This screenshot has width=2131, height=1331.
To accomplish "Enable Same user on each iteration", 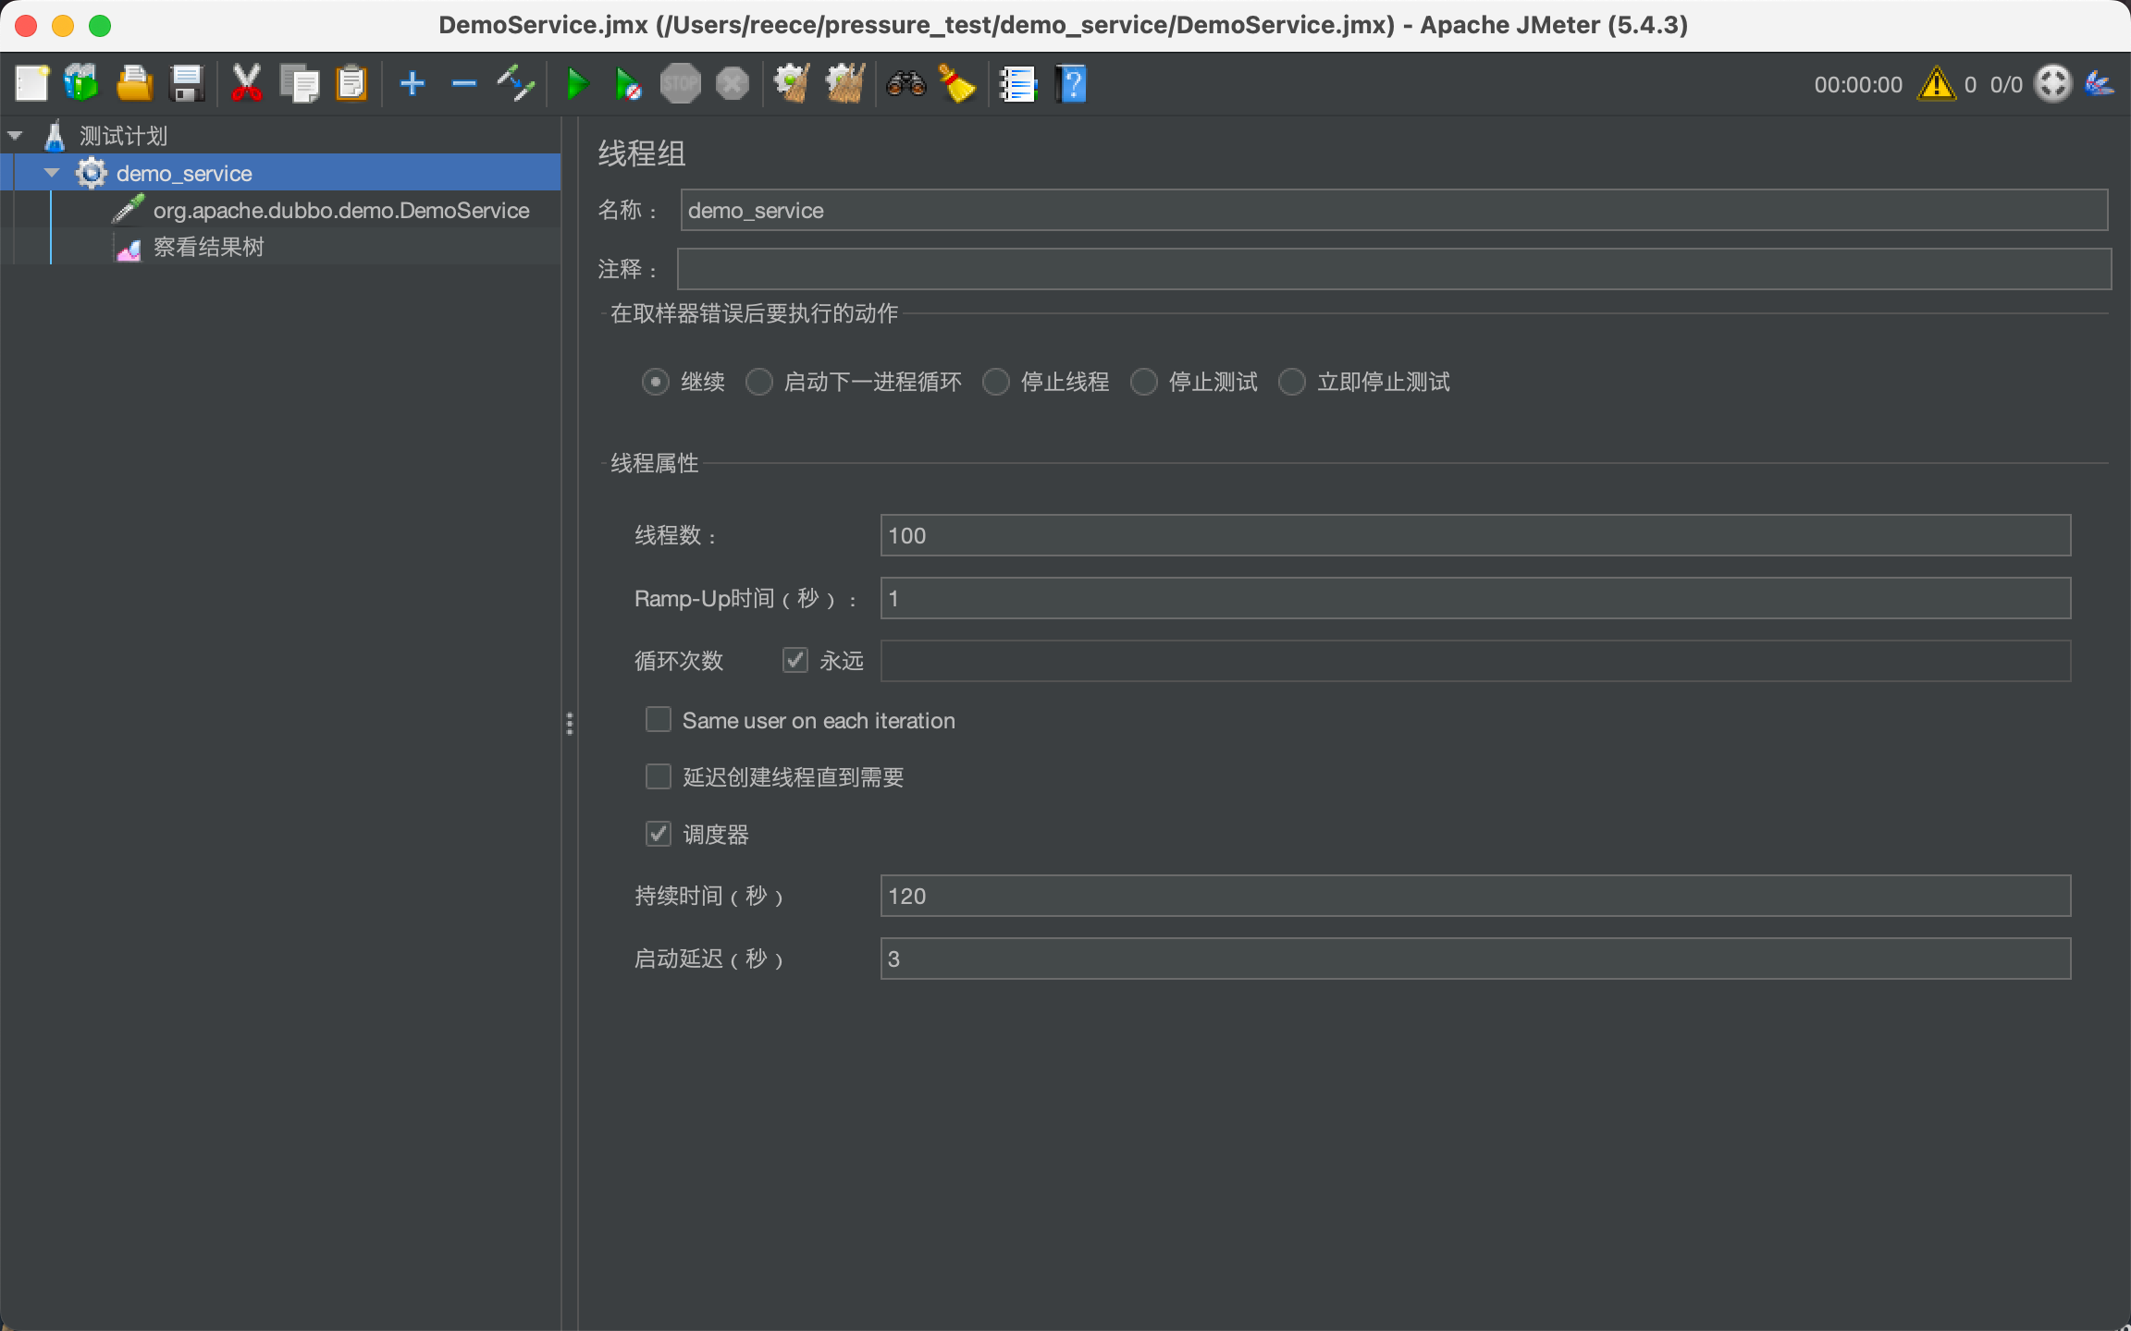I will [659, 720].
